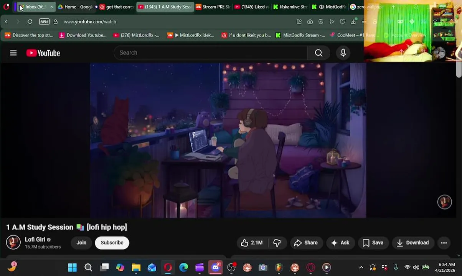Go to the YouTube home logo
Viewport: 462px width, 276px height.
[x=43, y=53]
